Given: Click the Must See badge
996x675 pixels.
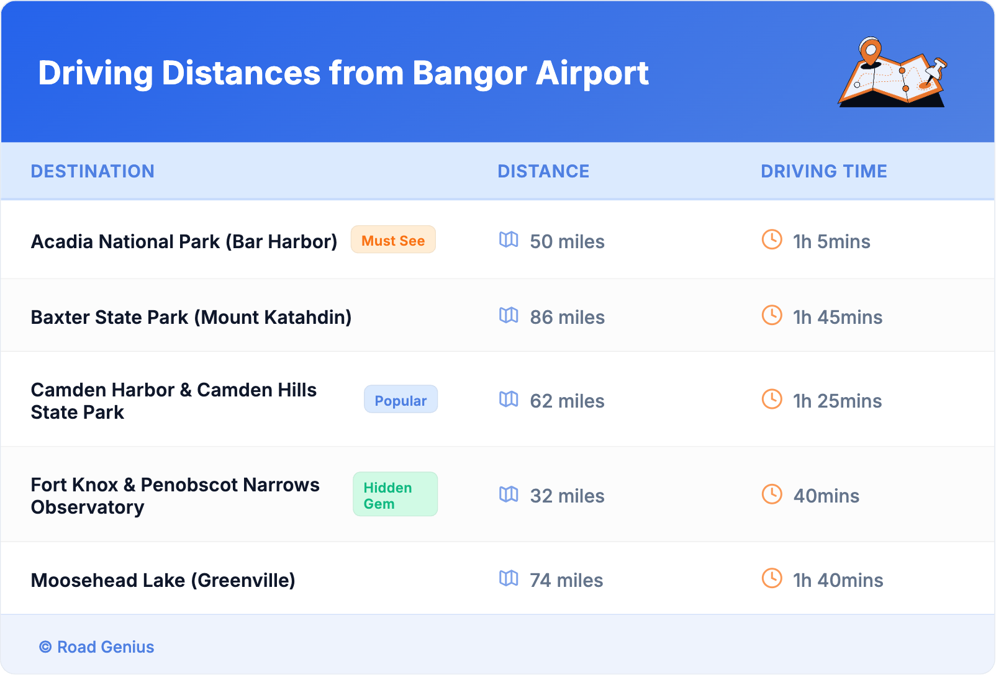Looking at the screenshot, I should pyautogui.click(x=393, y=240).
